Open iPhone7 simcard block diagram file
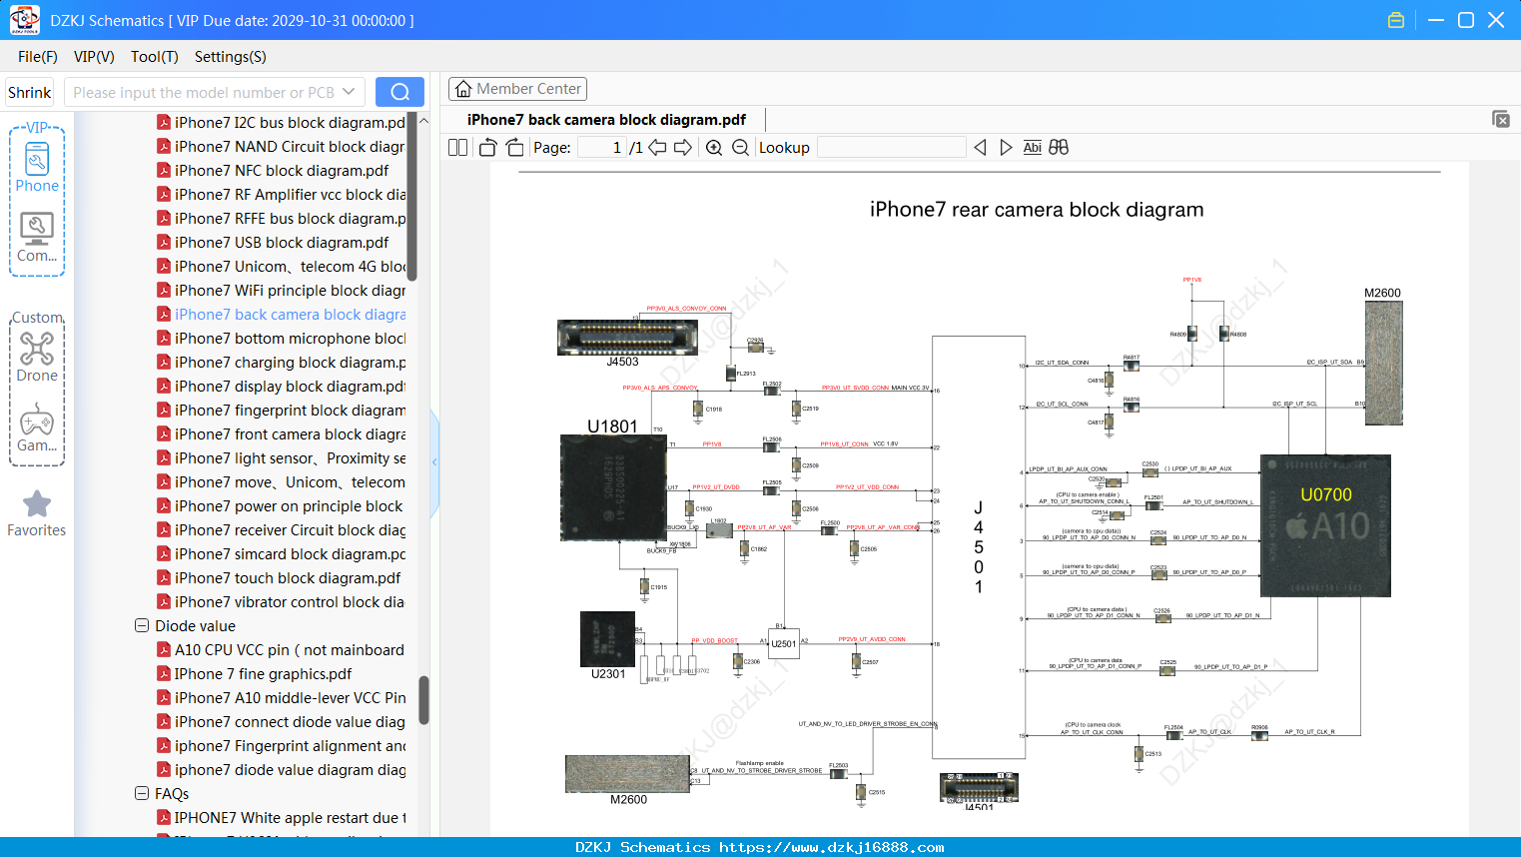This screenshot has width=1521, height=857. pyautogui.click(x=290, y=554)
